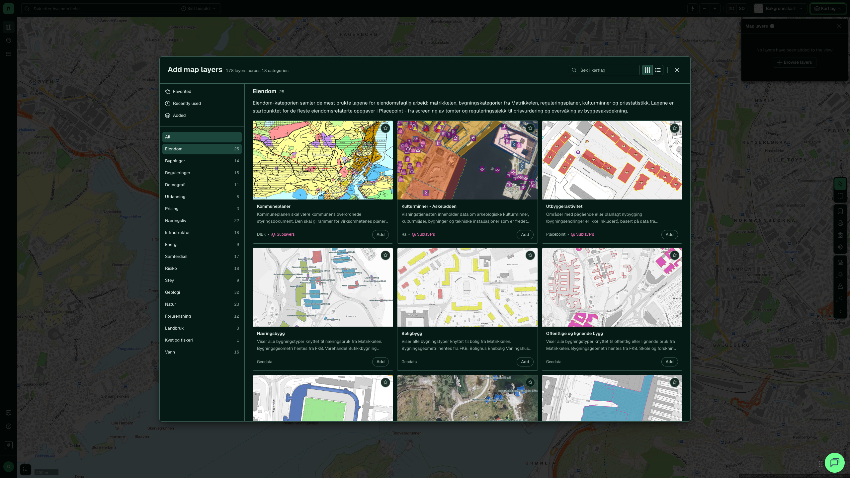Click the tag icon in left sidebar
850x478 pixels.
point(9,40)
